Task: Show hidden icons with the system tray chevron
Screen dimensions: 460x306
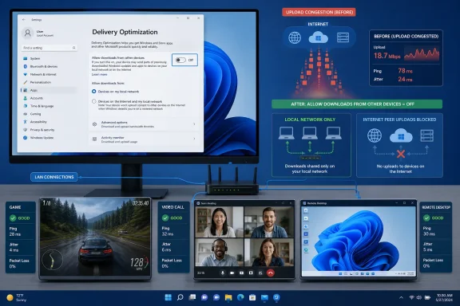Action: click(x=401, y=297)
